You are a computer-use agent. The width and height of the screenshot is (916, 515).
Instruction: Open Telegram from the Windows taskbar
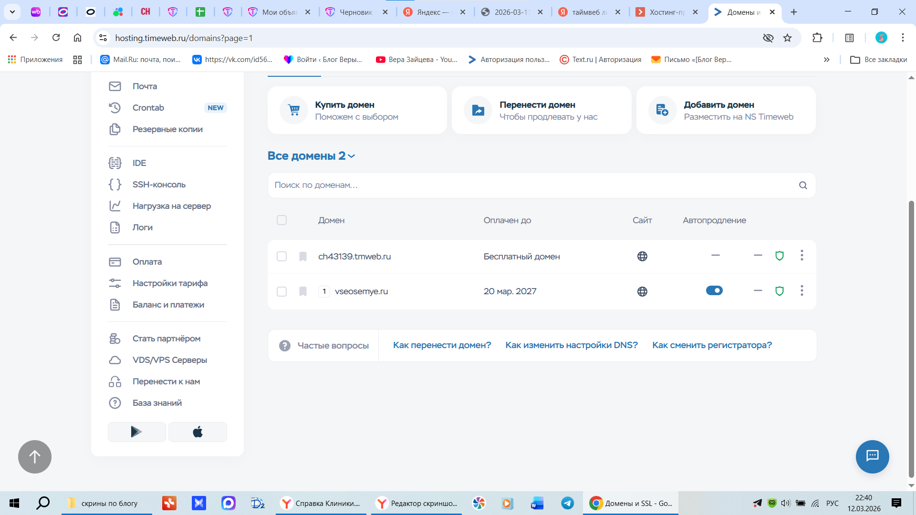coord(567,503)
